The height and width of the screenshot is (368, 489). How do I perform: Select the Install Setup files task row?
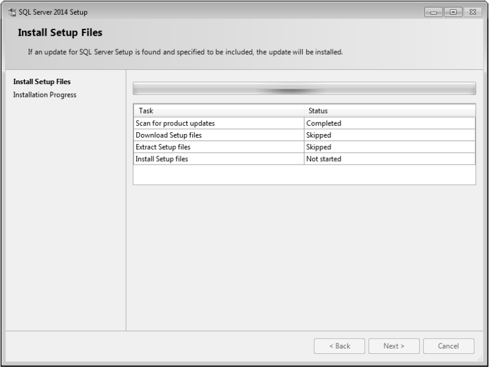point(304,159)
